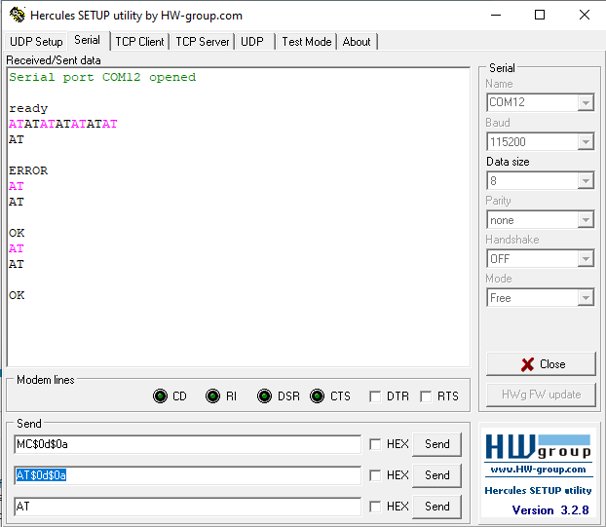Open the Test Mode tab

coord(307,41)
